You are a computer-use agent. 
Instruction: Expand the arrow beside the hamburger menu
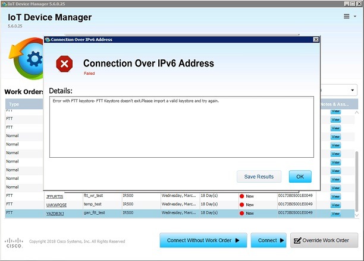tap(354, 17)
